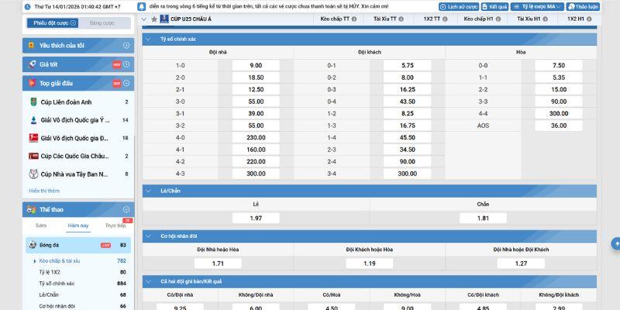Open info icon next to Kèo chấp TT

click(354, 19)
